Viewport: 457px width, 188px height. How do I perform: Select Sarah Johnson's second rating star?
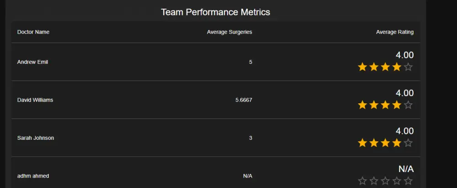(374, 143)
